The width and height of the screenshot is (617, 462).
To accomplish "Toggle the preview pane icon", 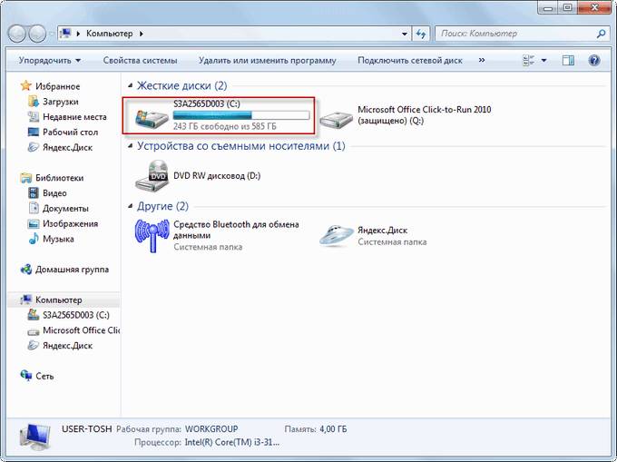I will pyautogui.click(x=568, y=61).
